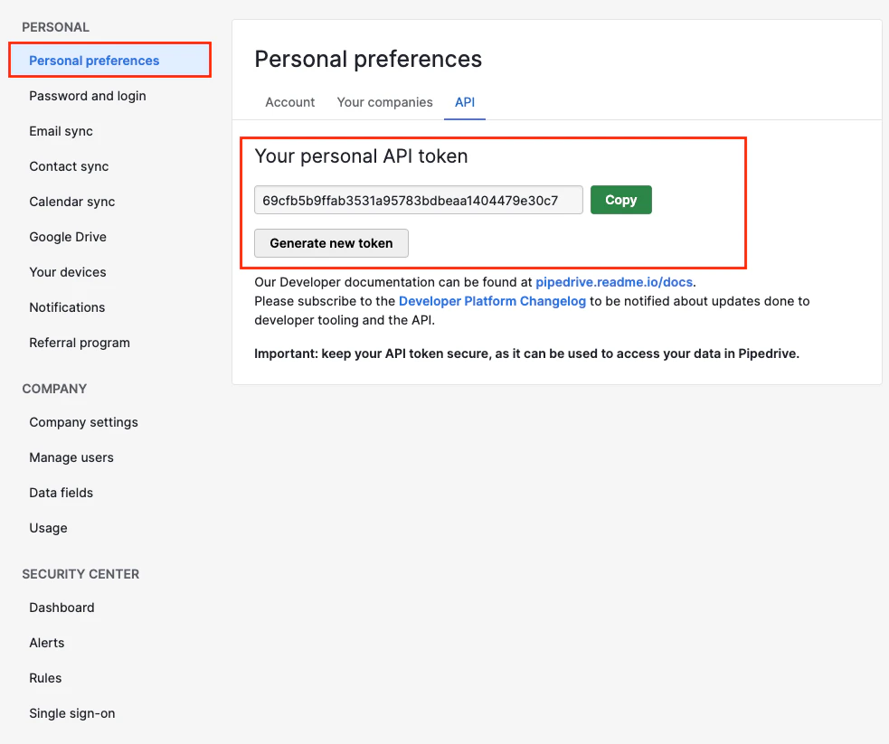889x744 pixels.
Task: Switch to the Account tab
Action: tap(289, 102)
